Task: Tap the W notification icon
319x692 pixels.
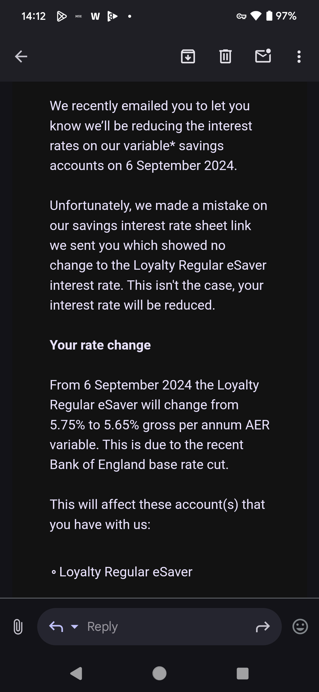Action: [95, 16]
